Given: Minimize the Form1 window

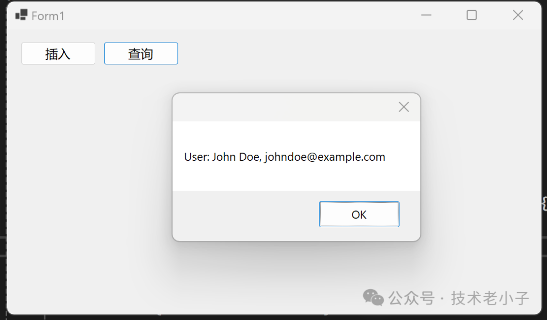Looking at the screenshot, I should [426, 15].
